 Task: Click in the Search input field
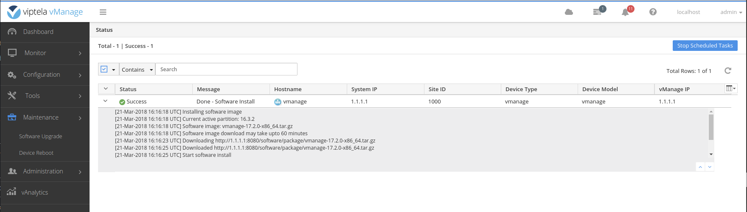(x=226, y=70)
